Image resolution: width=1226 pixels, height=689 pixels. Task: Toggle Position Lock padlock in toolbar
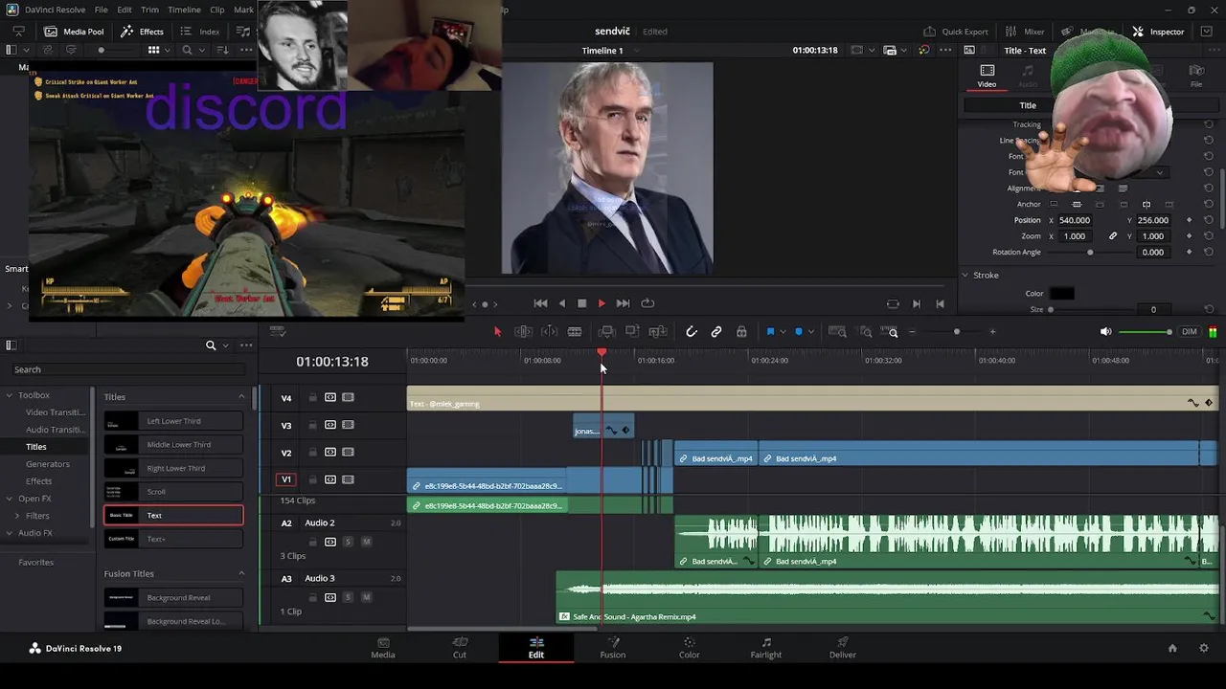point(741,332)
